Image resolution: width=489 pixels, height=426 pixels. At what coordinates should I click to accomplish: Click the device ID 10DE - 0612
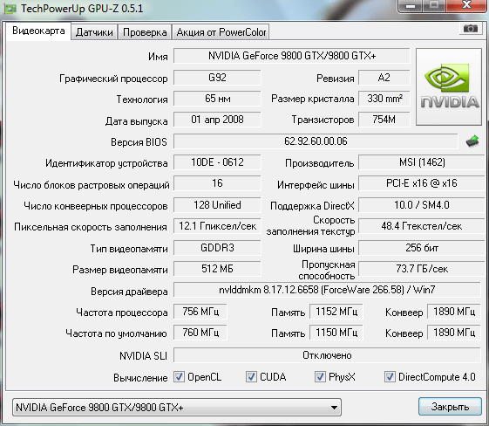(x=217, y=162)
